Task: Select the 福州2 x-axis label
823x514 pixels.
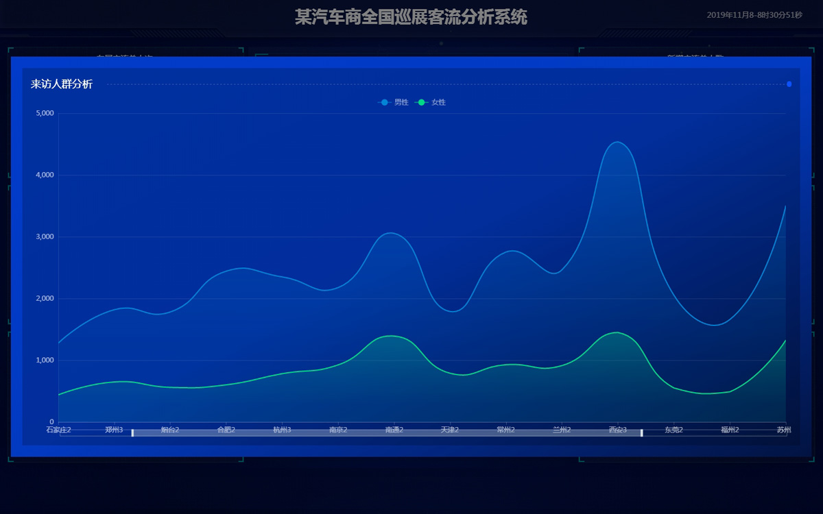Action: click(730, 430)
